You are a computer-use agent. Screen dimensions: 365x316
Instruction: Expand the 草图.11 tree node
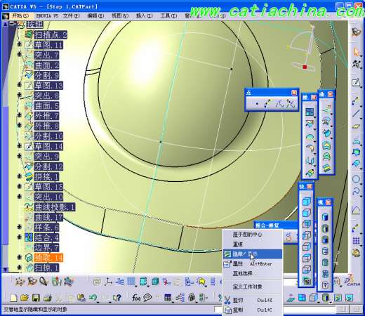point(19,44)
